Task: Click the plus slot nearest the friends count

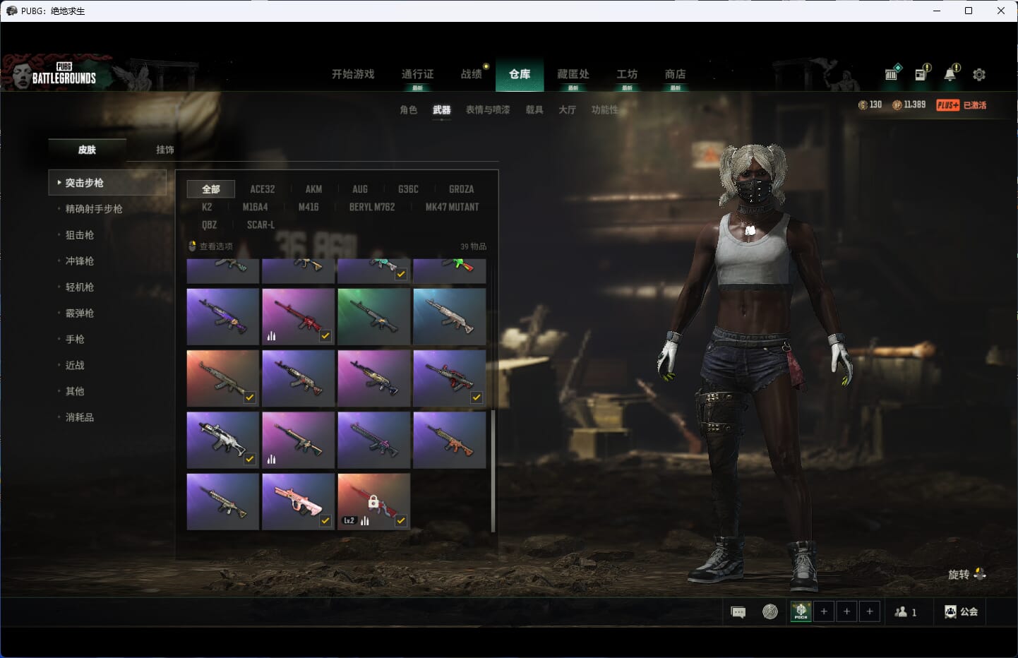Action: point(870,611)
